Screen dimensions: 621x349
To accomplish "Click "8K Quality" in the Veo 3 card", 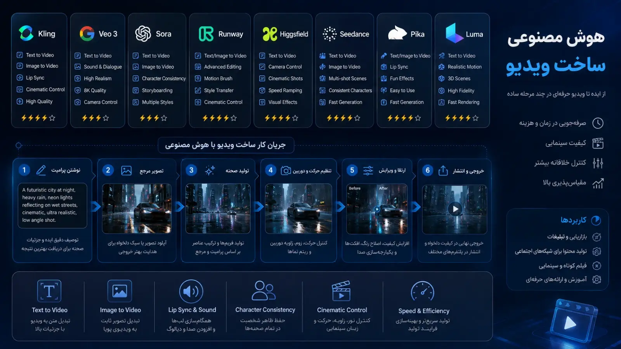I will point(95,90).
